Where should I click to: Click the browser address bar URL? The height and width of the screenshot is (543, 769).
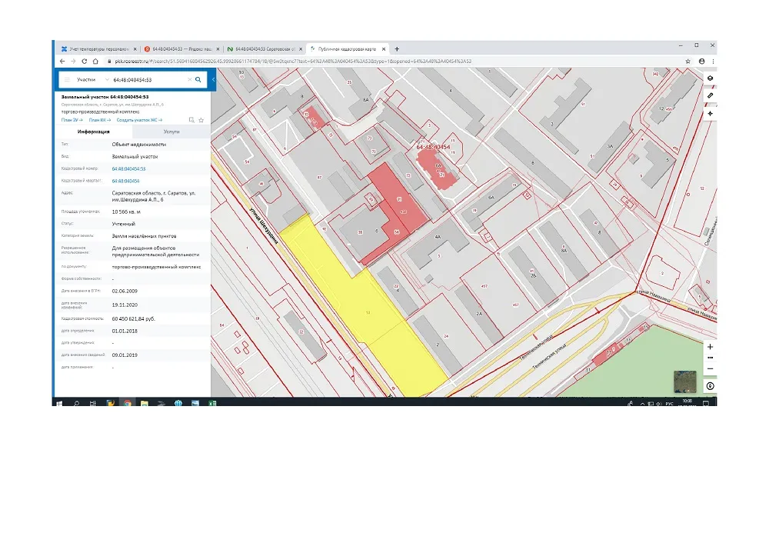tap(293, 62)
